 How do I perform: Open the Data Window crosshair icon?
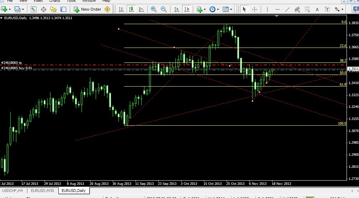[43, 9]
